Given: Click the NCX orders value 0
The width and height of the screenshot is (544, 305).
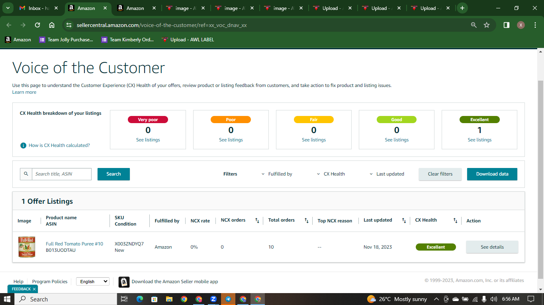Looking at the screenshot, I should tap(222, 247).
